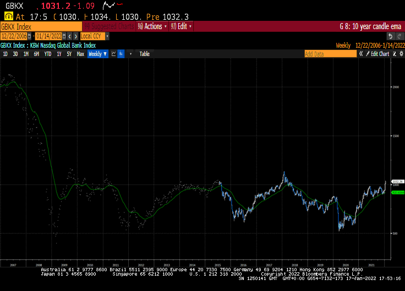The image size is (405, 291).
Task: Click the pencil Edit Chart button
Action: [x=377, y=54]
